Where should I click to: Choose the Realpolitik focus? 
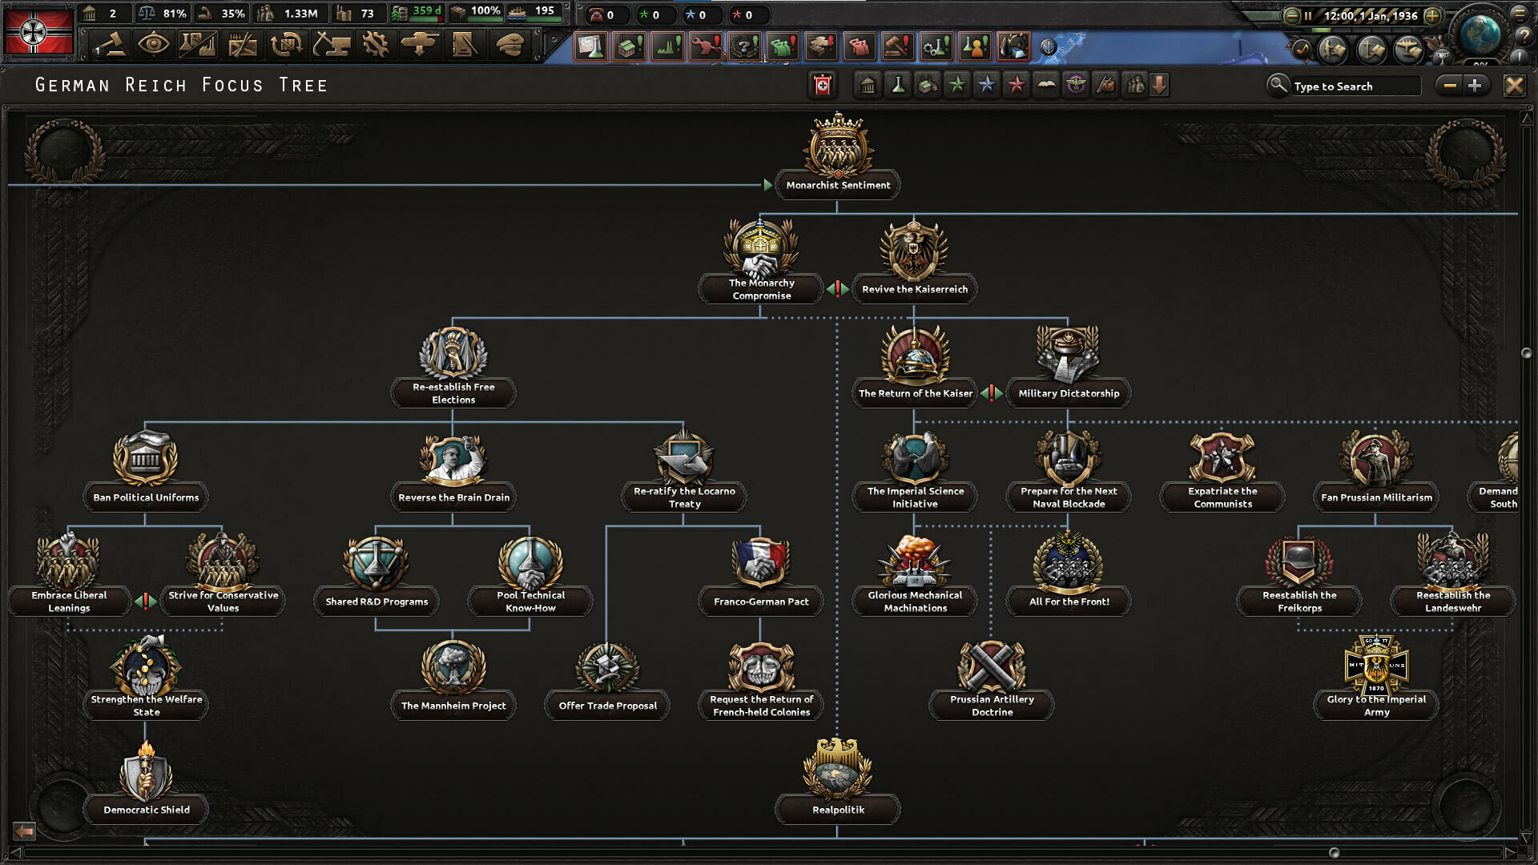(838, 781)
